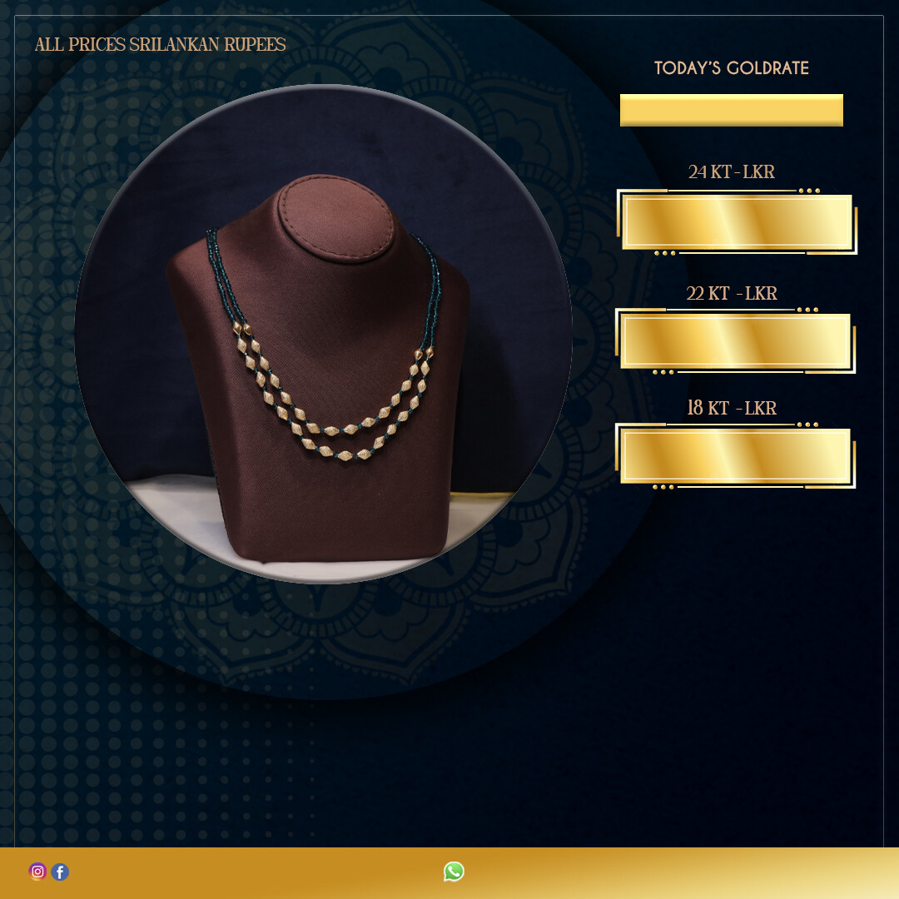Open the Instagram icon link
Viewport: 899px width, 899px height.
point(37,872)
